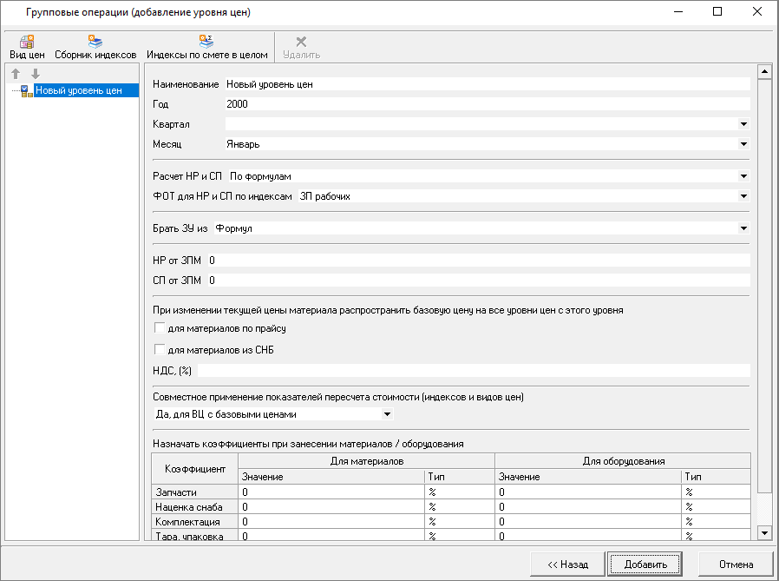Enable для материалов из СНБ checkbox
Image resolution: width=779 pixels, height=581 pixels.
160,350
